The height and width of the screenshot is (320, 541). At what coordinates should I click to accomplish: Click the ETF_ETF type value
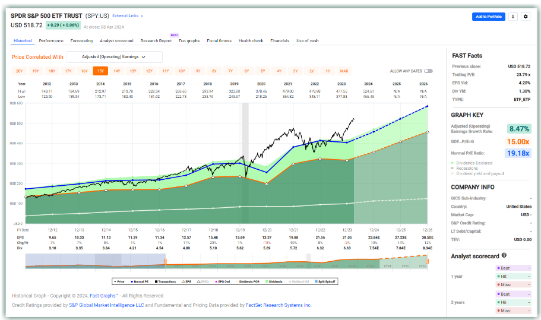pos(522,99)
